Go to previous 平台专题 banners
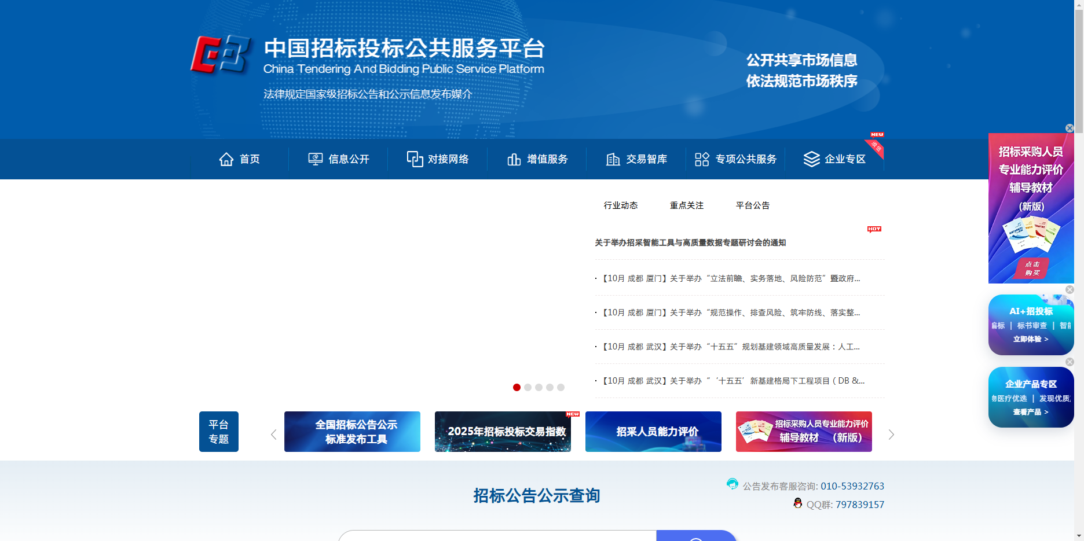 tap(274, 435)
